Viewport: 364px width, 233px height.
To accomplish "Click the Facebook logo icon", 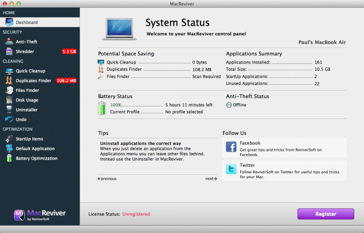I will 231,147.
